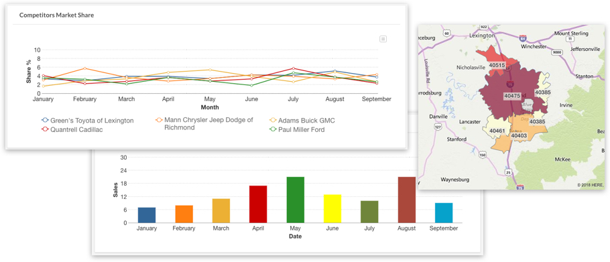
Task: Select the green May sales bar
Action: pyautogui.click(x=295, y=200)
